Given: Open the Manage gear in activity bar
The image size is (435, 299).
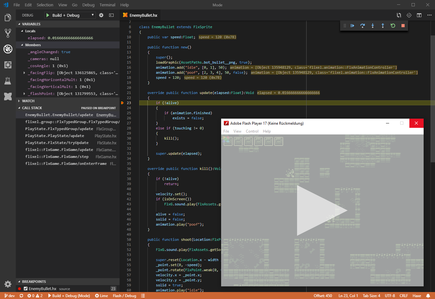Looking at the screenshot, I should coord(8,284).
